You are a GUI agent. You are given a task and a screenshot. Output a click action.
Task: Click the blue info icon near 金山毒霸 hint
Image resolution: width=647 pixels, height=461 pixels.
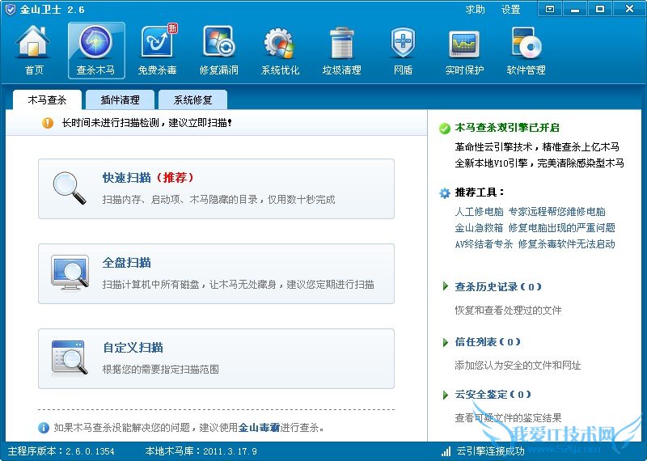[44, 428]
